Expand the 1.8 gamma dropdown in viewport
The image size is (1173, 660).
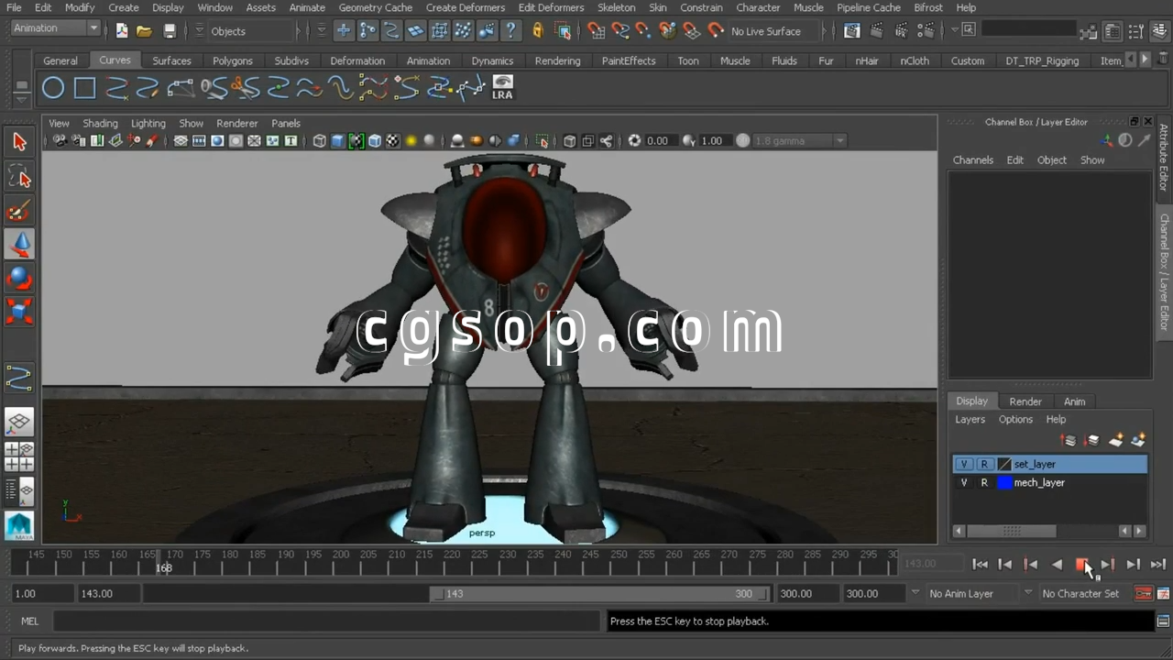tap(839, 141)
